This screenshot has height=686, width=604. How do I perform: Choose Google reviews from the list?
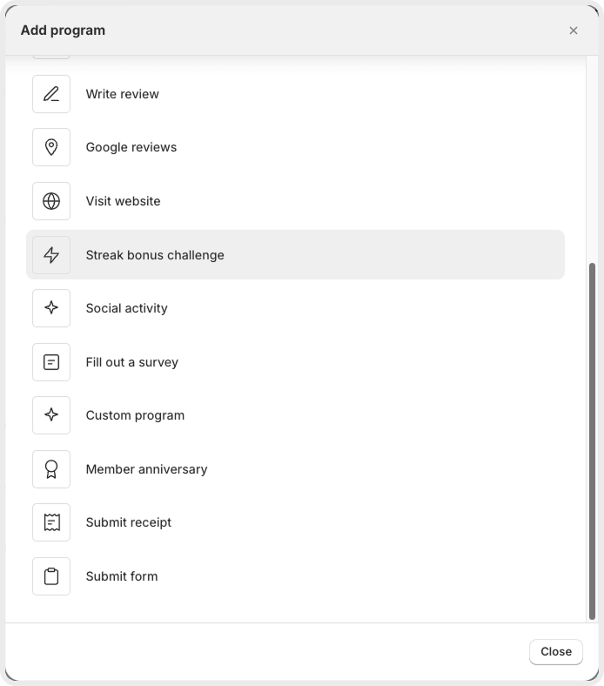click(x=296, y=147)
